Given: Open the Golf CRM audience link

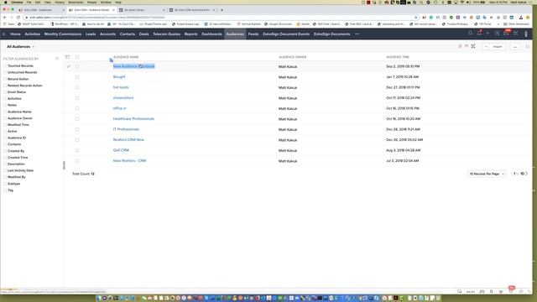Looking at the screenshot, I should coord(121,150).
